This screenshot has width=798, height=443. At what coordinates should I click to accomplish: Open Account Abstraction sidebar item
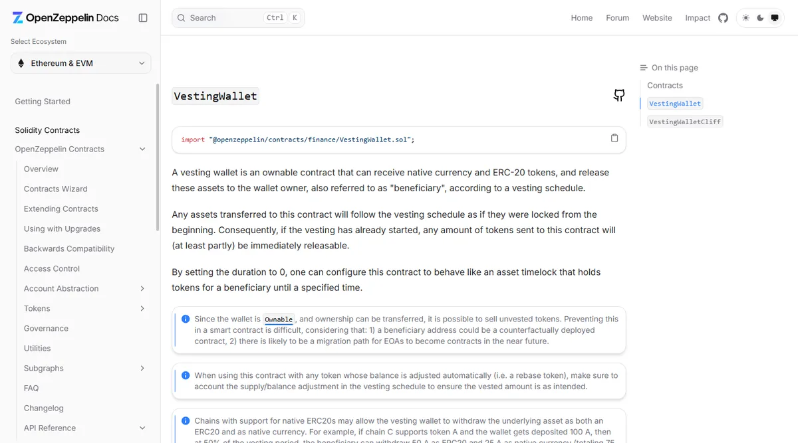point(61,289)
